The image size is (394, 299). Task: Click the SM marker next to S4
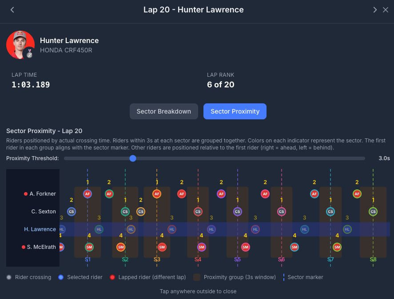(202, 247)
